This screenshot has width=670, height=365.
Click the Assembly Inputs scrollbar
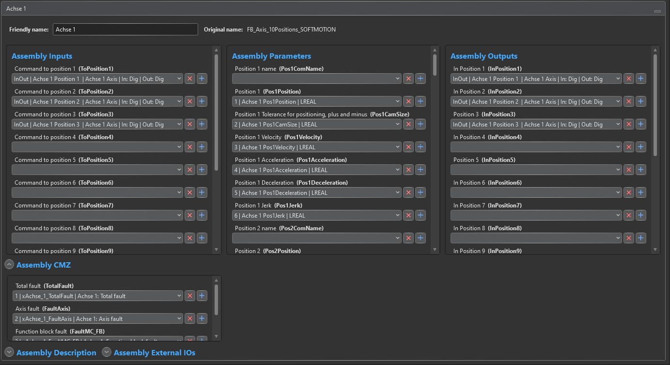pos(216,112)
